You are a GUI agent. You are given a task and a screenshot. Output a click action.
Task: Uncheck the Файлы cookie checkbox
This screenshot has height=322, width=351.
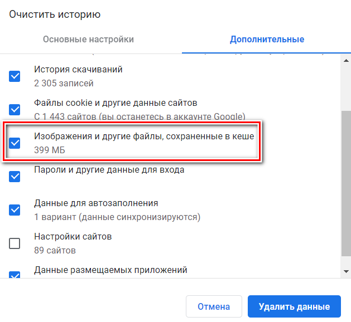(x=15, y=110)
